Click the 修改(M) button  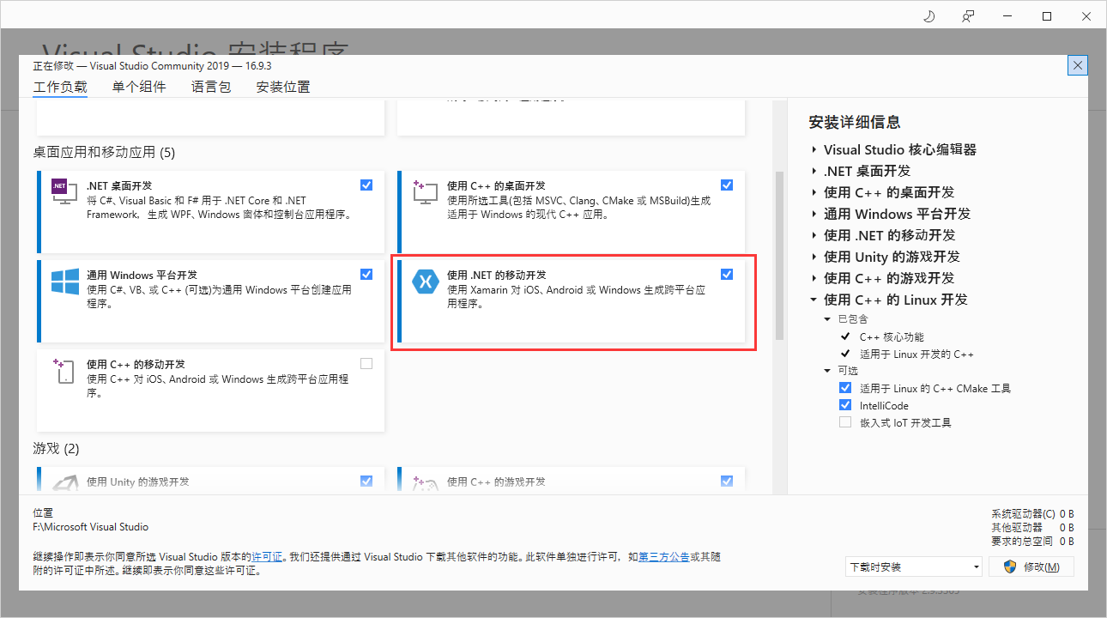(x=1031, y=566)
